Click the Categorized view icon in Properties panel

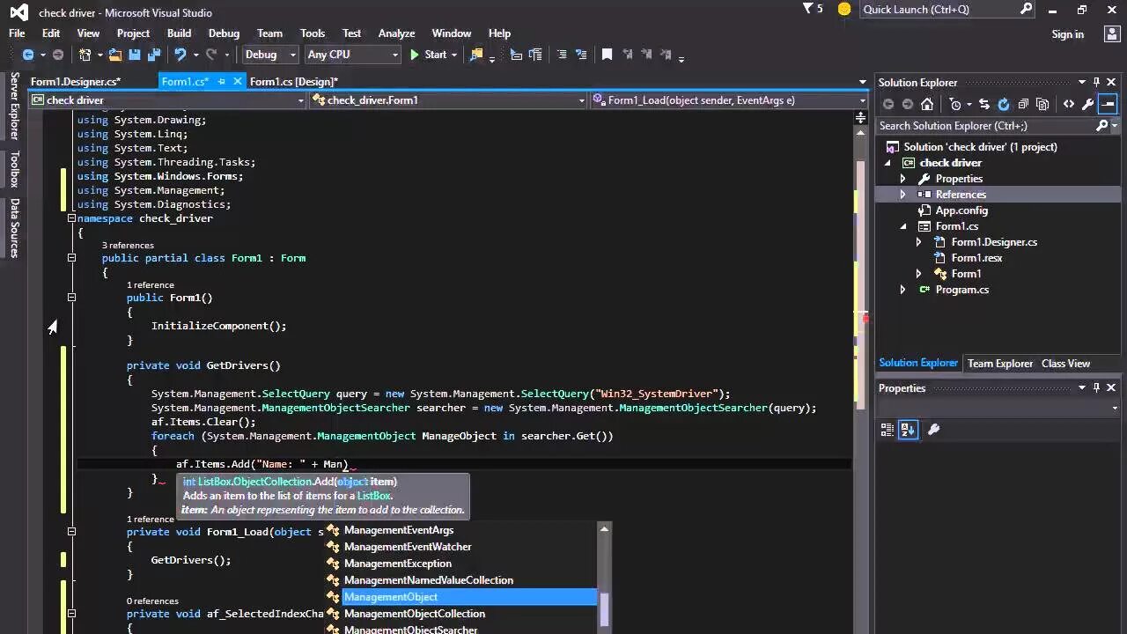888,430
